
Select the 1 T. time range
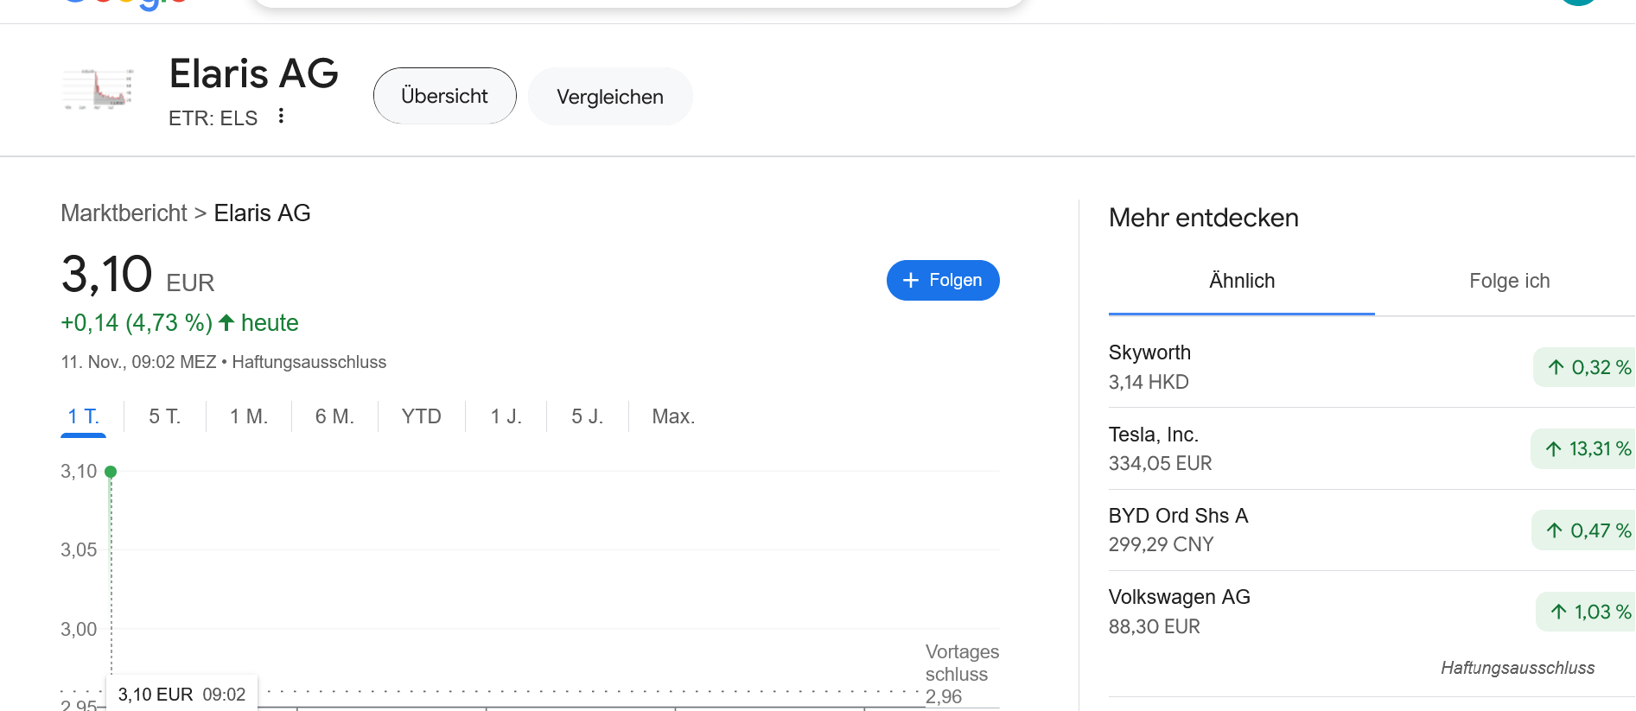point(83,416)
